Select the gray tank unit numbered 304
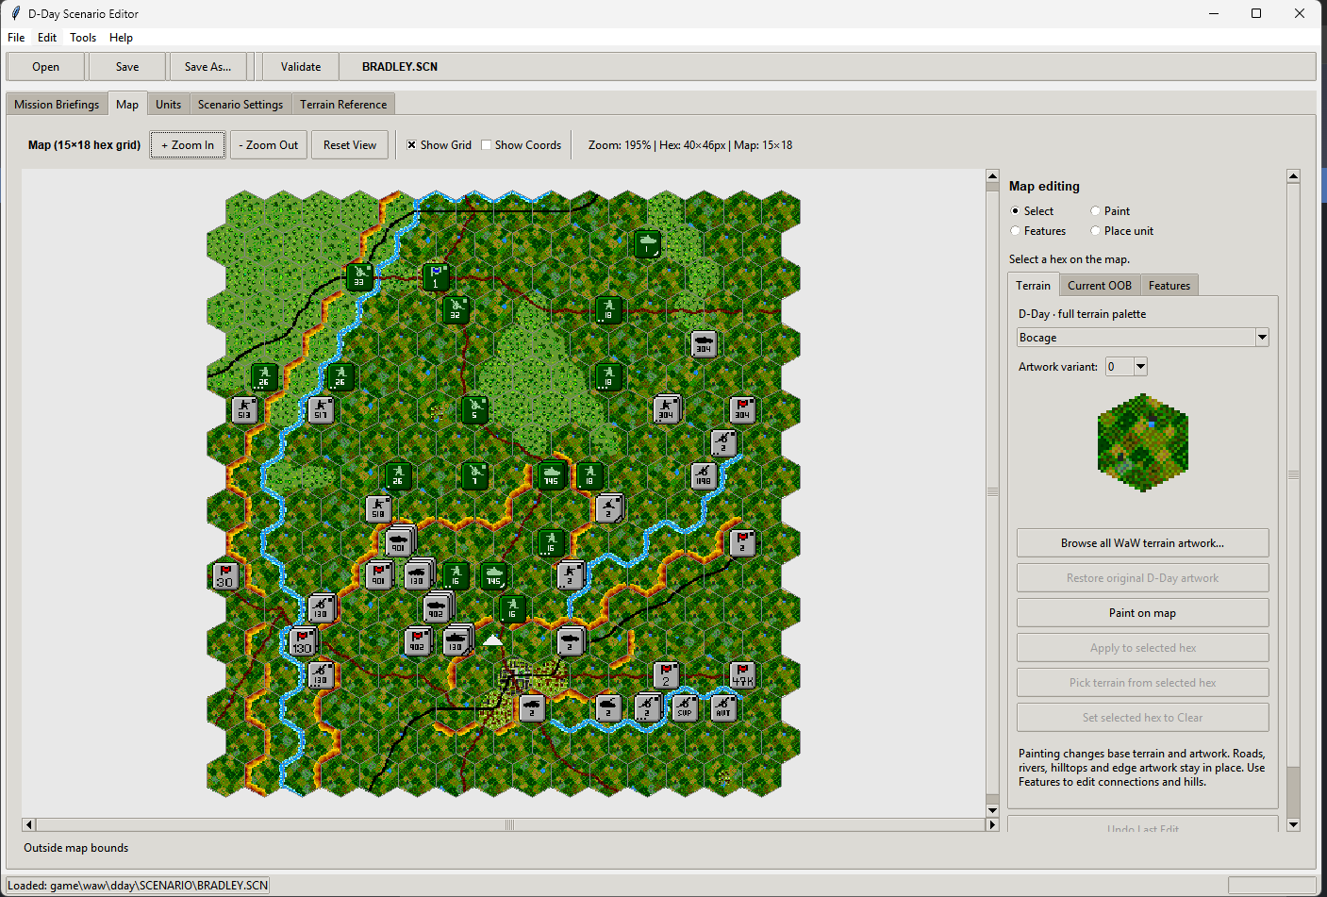The height and width of the screenshot is (897, 1327). click(x=704, y=343)
